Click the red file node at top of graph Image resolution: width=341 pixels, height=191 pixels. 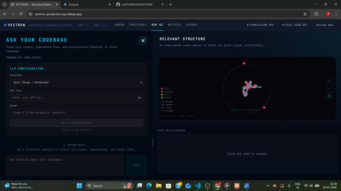tap(244, 63)
